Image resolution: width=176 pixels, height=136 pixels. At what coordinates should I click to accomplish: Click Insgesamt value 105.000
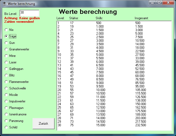point(141,90)
